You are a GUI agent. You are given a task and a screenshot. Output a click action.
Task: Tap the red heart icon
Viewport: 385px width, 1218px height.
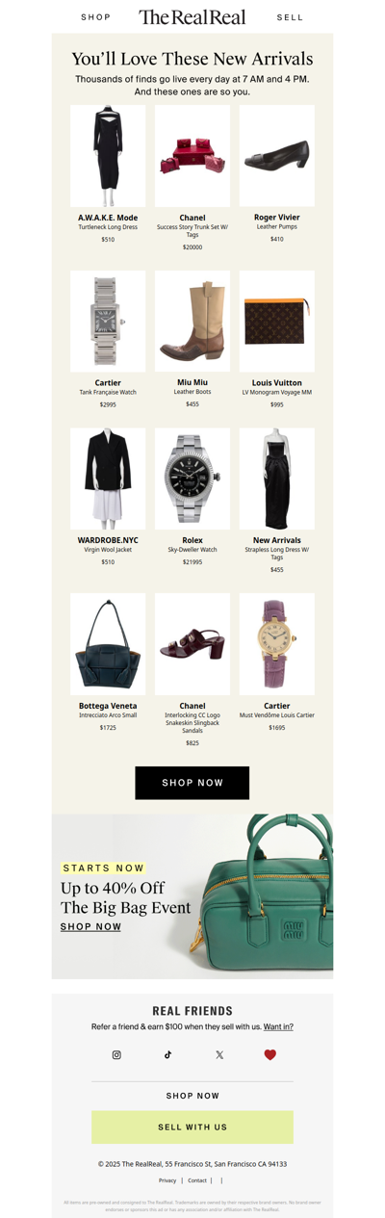[269, 1054]
